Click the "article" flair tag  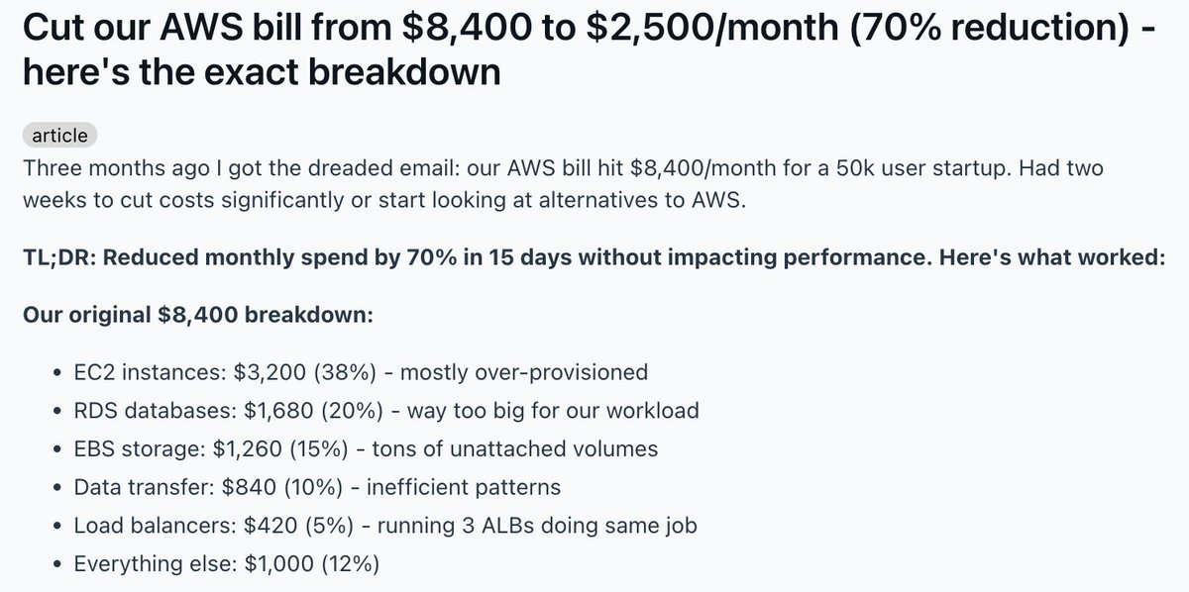pyautogui.click(x=59, y=136)
